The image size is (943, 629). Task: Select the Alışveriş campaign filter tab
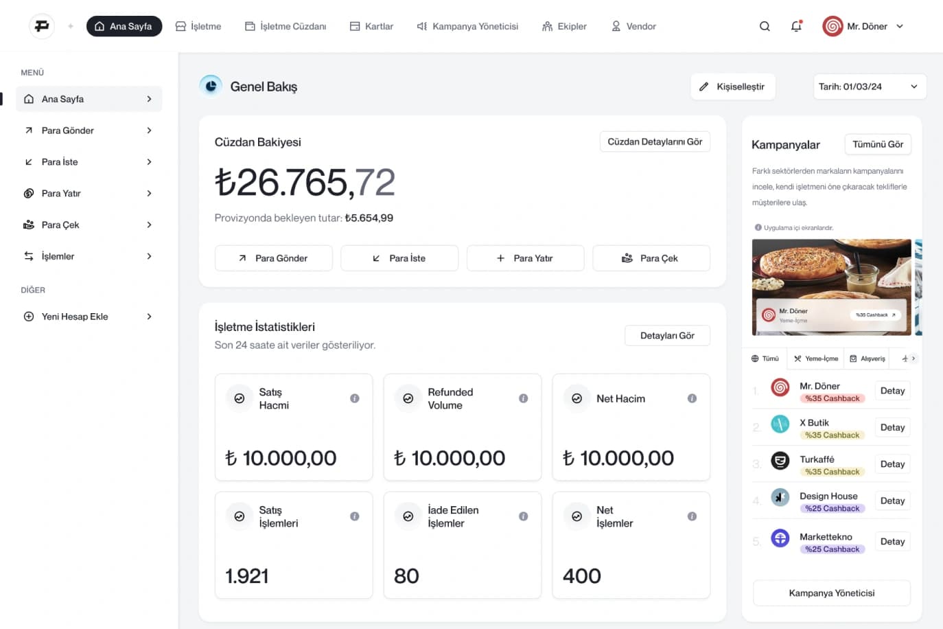click(x=868, y=358)
